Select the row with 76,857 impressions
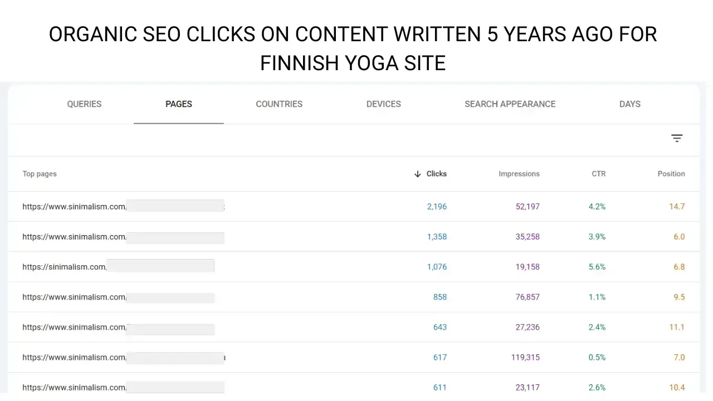The image size is (713, 401). 527,297
